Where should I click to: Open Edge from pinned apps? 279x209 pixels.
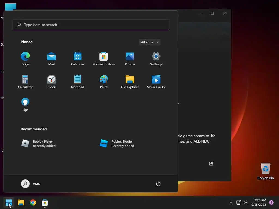25,59
